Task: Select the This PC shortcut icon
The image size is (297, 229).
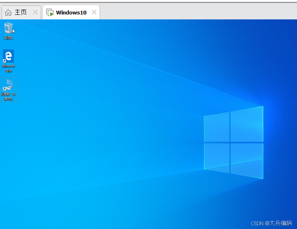Action: (x=8, y=90)
